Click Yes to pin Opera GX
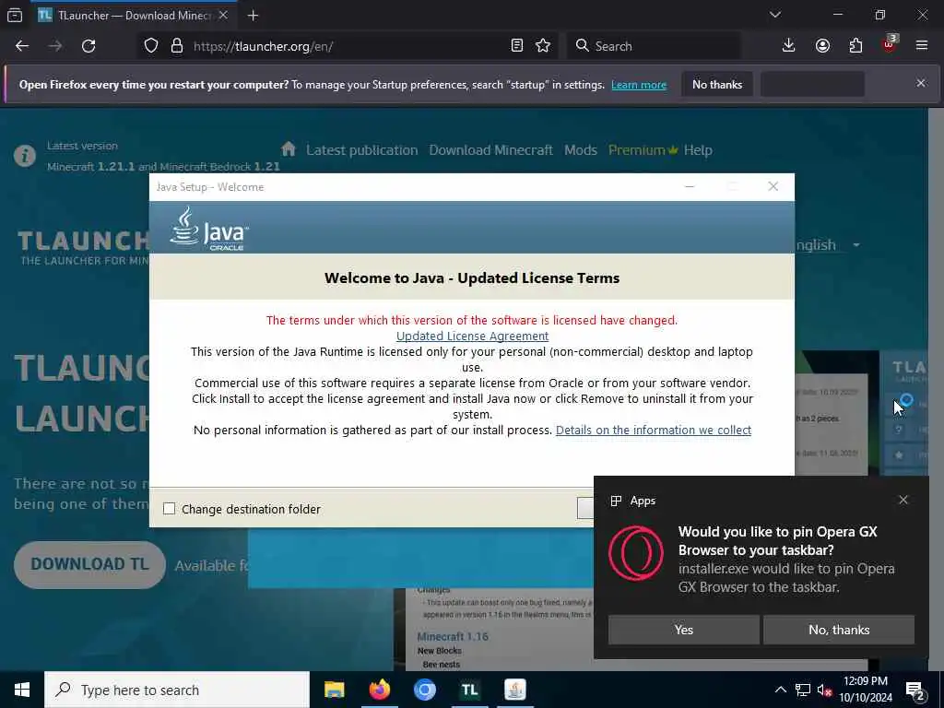The width and height of the screenshot is (944, 708). [683, 630]
